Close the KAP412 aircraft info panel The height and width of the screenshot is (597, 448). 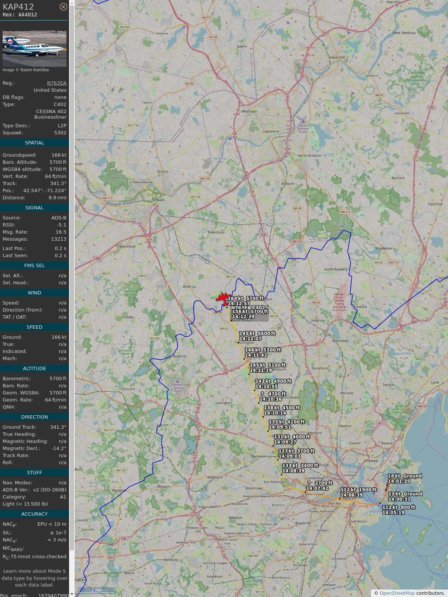pyautogui.click(x=63, y=7)
